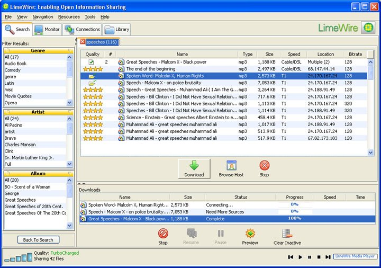Image resolution: width=381 pixels, height=268 pixels.
Task: Click the Preview download icon
Action: (250, 234)
